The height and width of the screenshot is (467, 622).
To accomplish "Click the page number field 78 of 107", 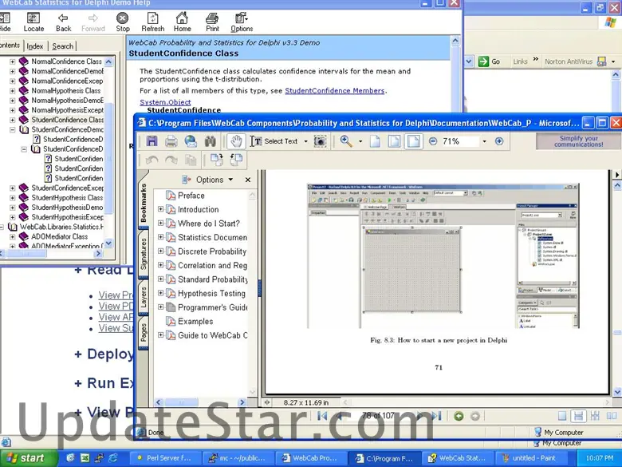I will (378, 416).
